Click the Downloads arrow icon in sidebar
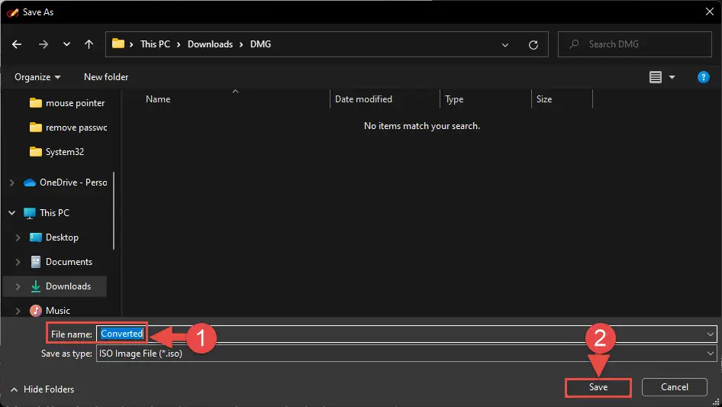 coord(35,286)
